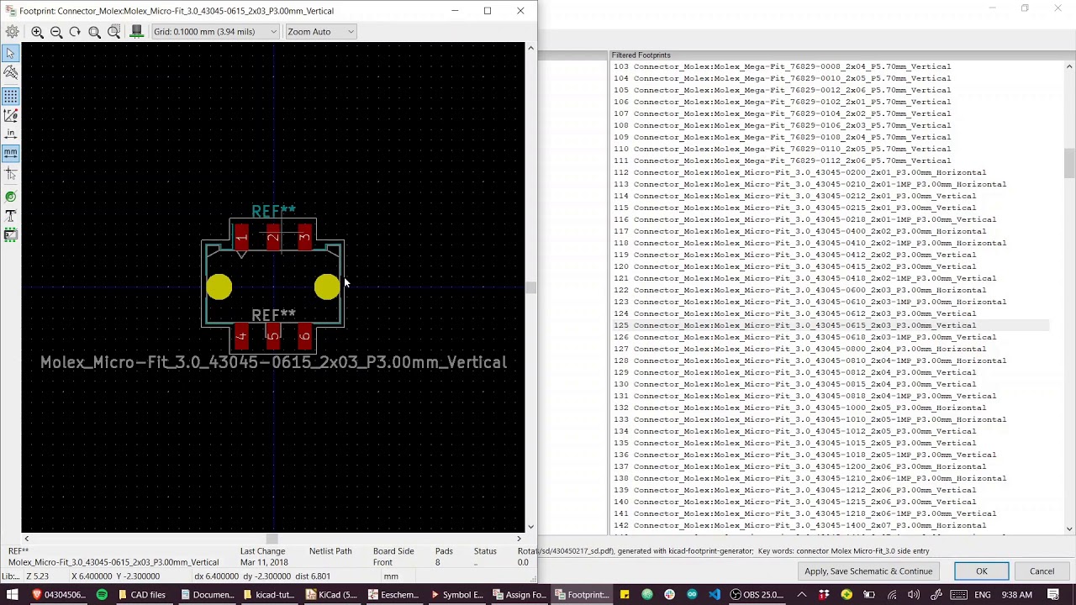Switch units to inches
The width and height of the screenshot is (1076, 605).
11,134
